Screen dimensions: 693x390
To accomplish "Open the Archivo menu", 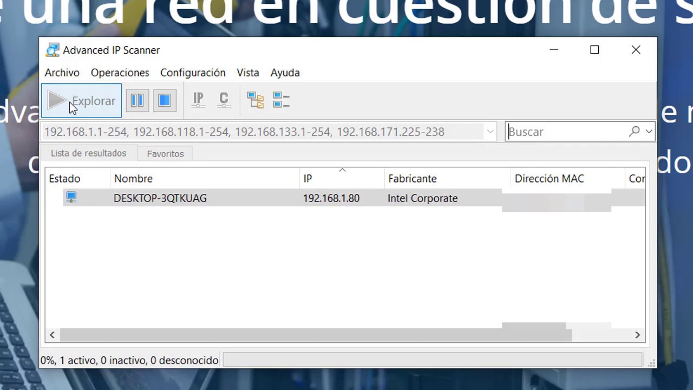I will tap(62, 73).
